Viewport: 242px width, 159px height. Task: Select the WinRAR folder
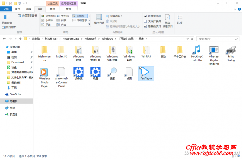coord(146,52)
